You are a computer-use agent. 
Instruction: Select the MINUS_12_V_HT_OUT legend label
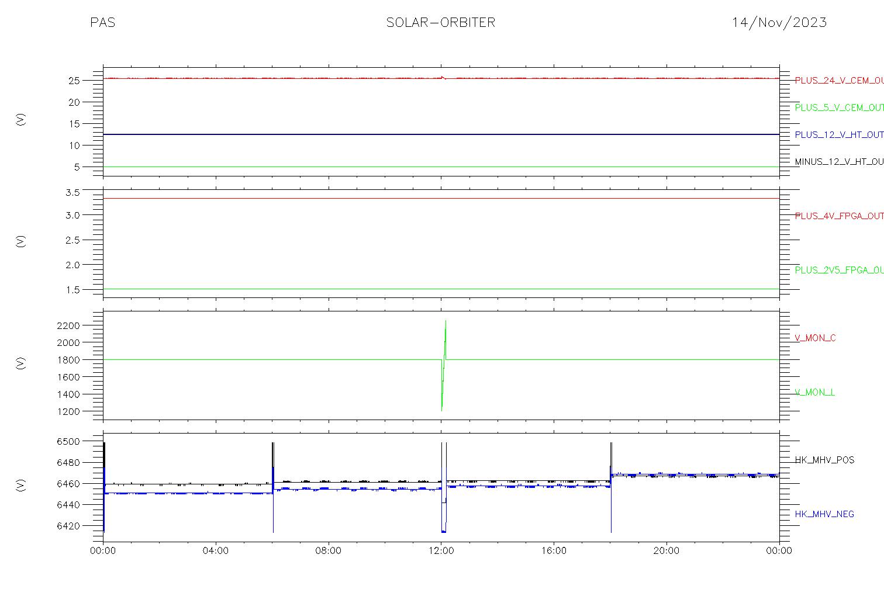pos(839,162)
